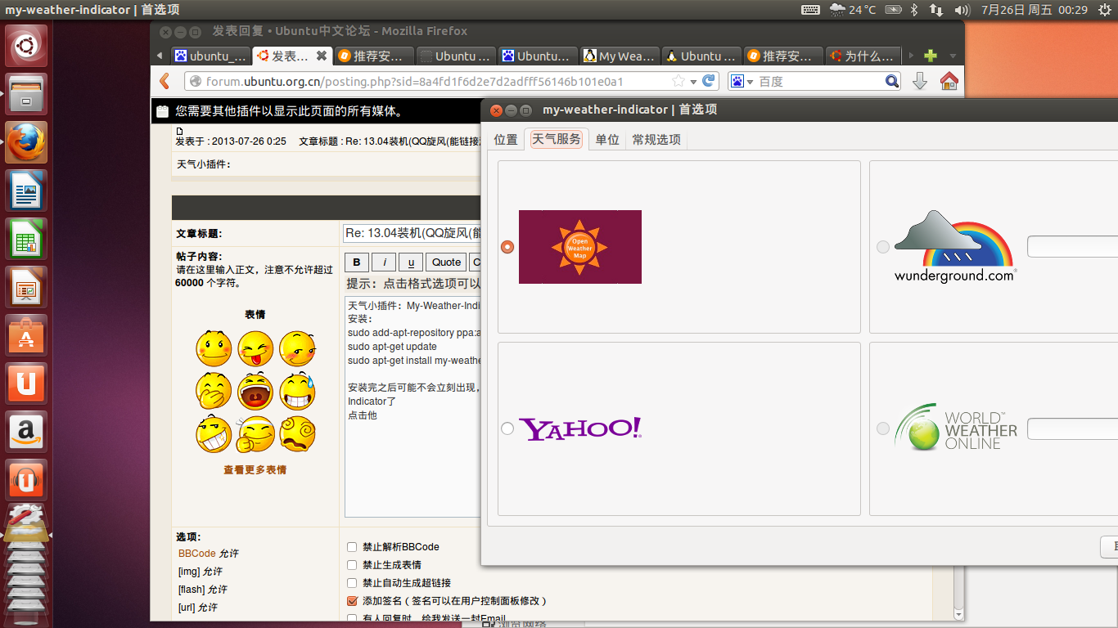Select wunderground.com service radio button

(x=882, y=247)
